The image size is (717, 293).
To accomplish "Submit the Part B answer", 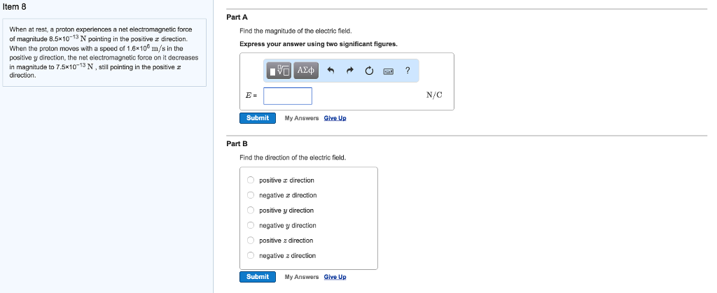I will point(258,277).
